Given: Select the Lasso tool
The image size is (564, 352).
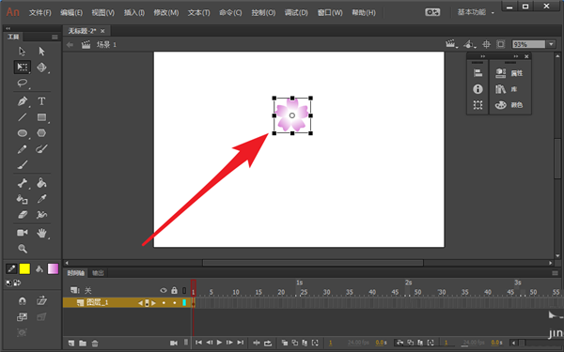Looking at the screenshot, I should (23, 83).
